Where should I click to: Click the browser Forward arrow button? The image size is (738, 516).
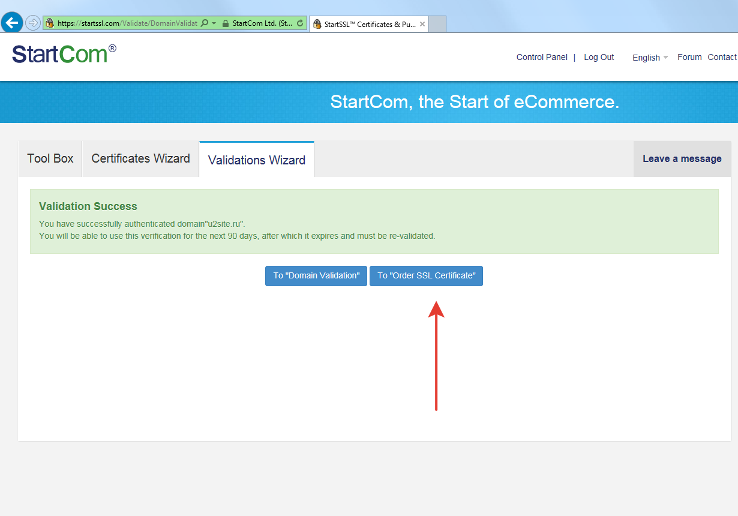[33, 23]
